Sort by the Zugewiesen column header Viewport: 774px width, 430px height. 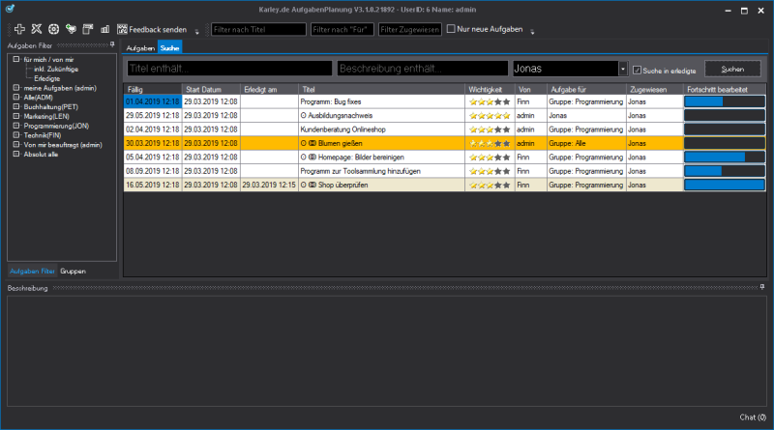pos(655,89)
